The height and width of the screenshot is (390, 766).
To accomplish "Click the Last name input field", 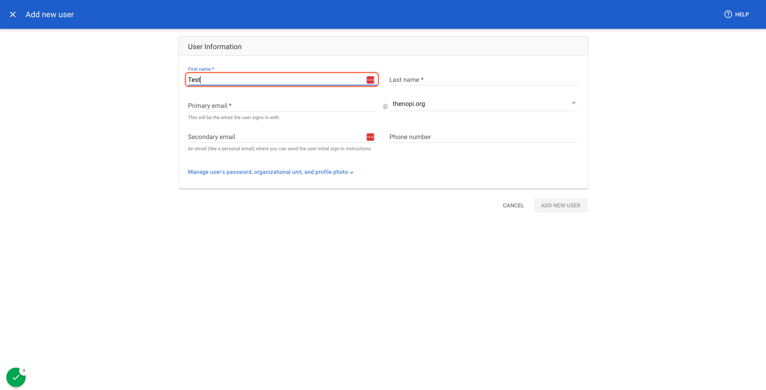I will tap(483, 80).
